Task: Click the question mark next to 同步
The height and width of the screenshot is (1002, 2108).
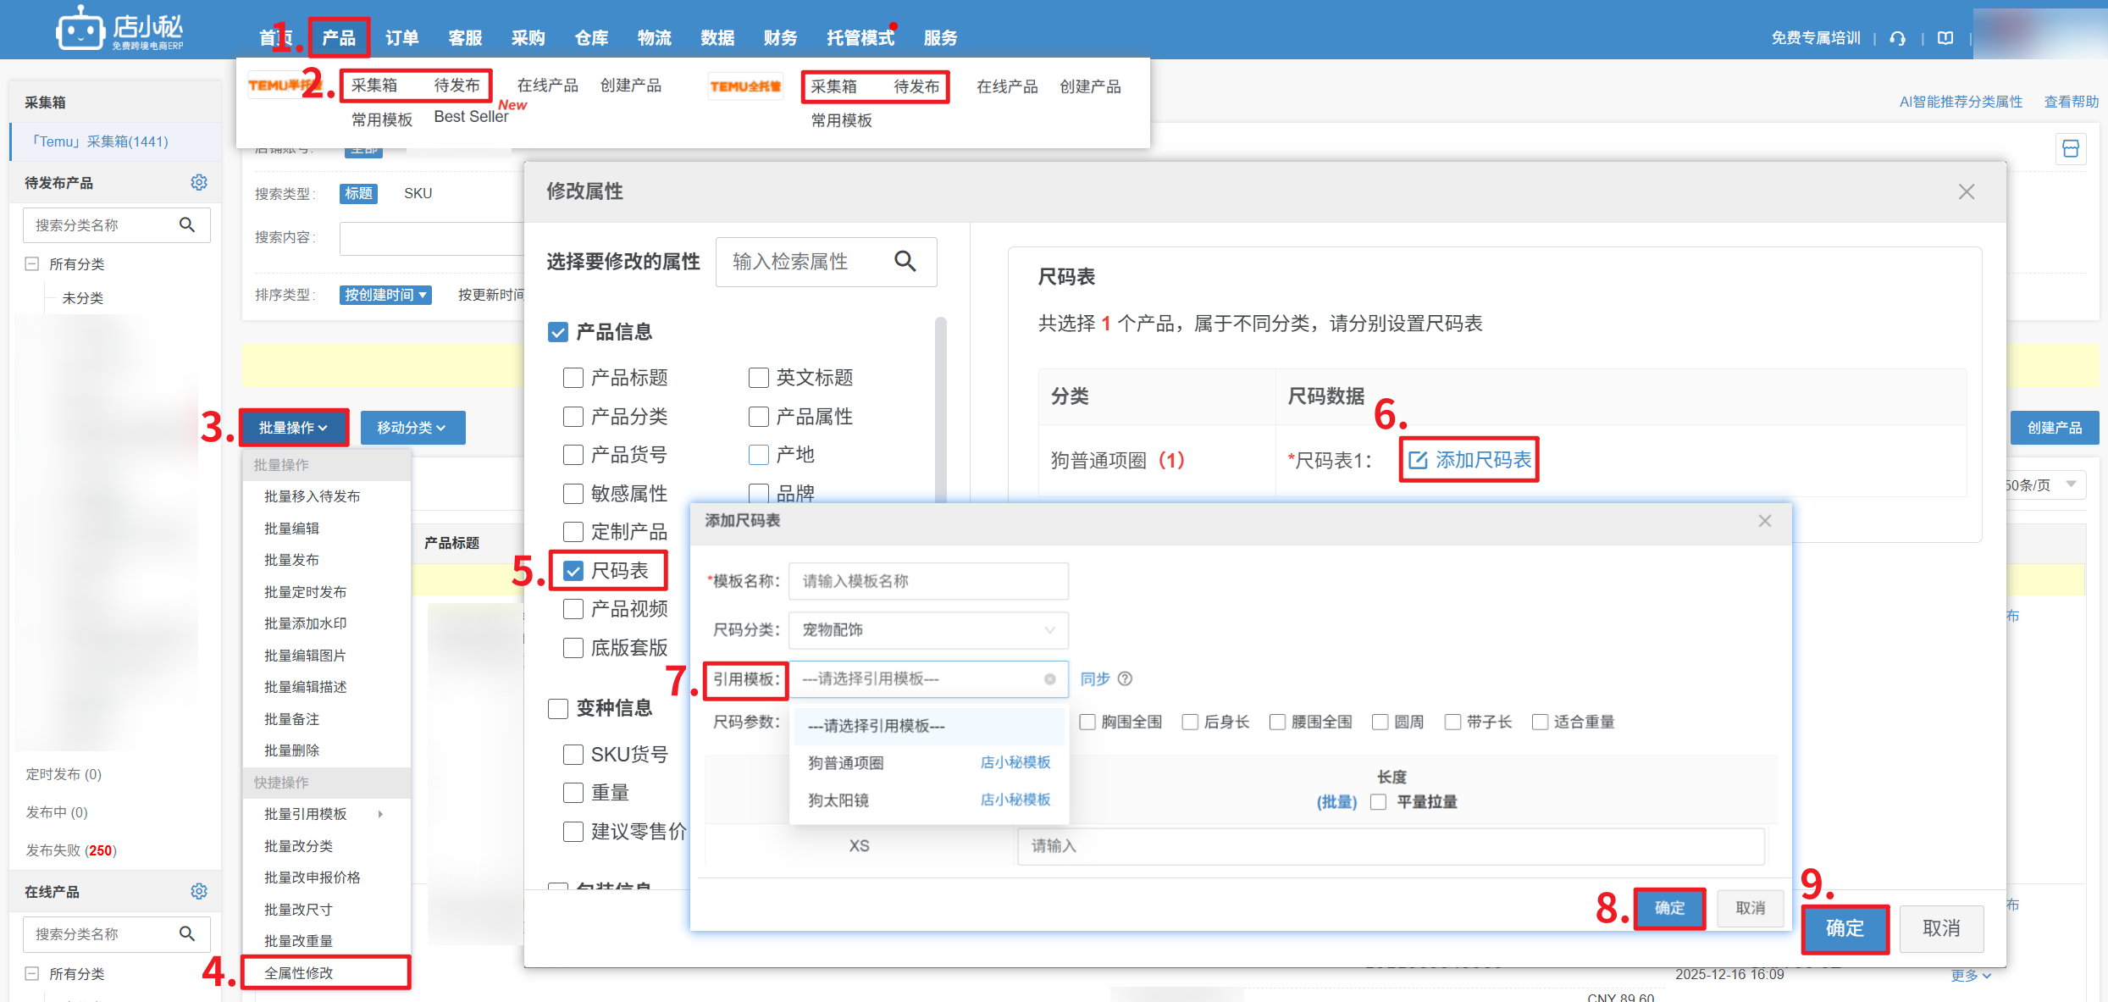Action: (x=1126, y=678)
